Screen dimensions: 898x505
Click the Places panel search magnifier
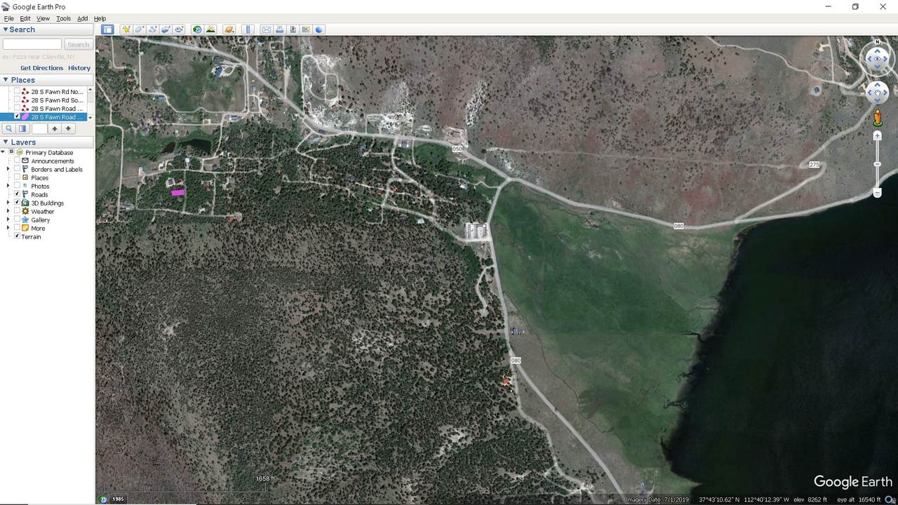coord(8,128)
